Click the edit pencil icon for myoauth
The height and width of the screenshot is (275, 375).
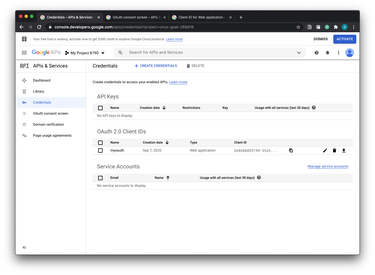tap(325, 150)
